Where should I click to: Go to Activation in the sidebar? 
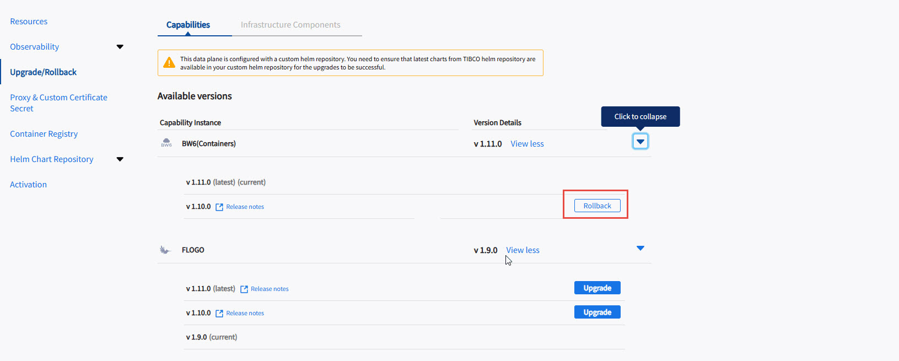pos(28,185)
